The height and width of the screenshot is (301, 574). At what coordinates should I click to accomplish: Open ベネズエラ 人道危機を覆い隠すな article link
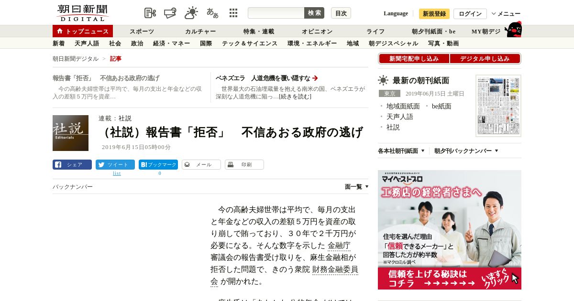[x=267, y=78]
